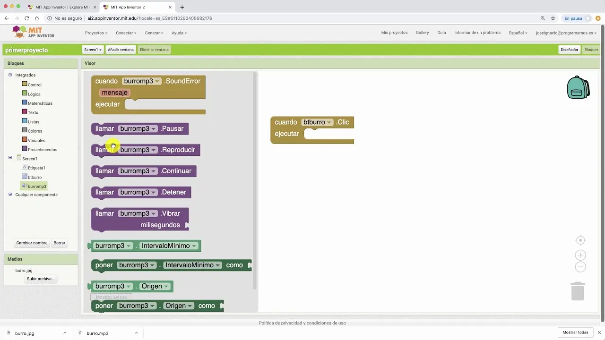This screenshot has height=340, width=605.
Task: Open component dropdown on Pausar block
Action: coord(154,129)
